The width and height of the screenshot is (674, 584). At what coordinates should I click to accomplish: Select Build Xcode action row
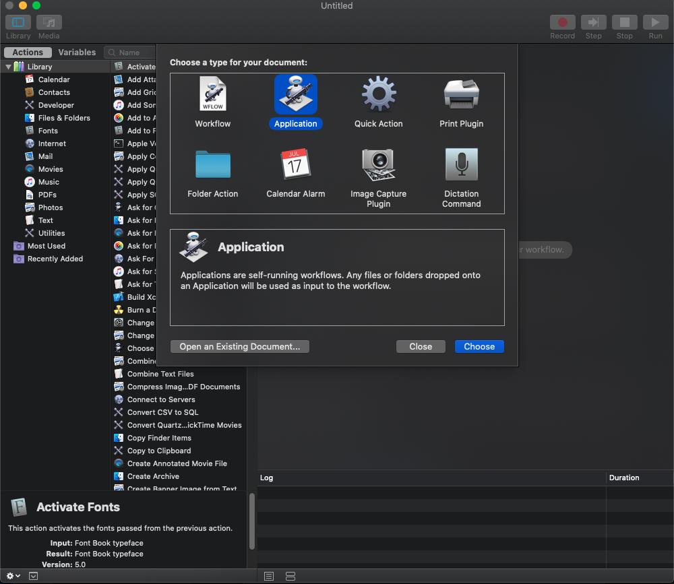point(134,297)
